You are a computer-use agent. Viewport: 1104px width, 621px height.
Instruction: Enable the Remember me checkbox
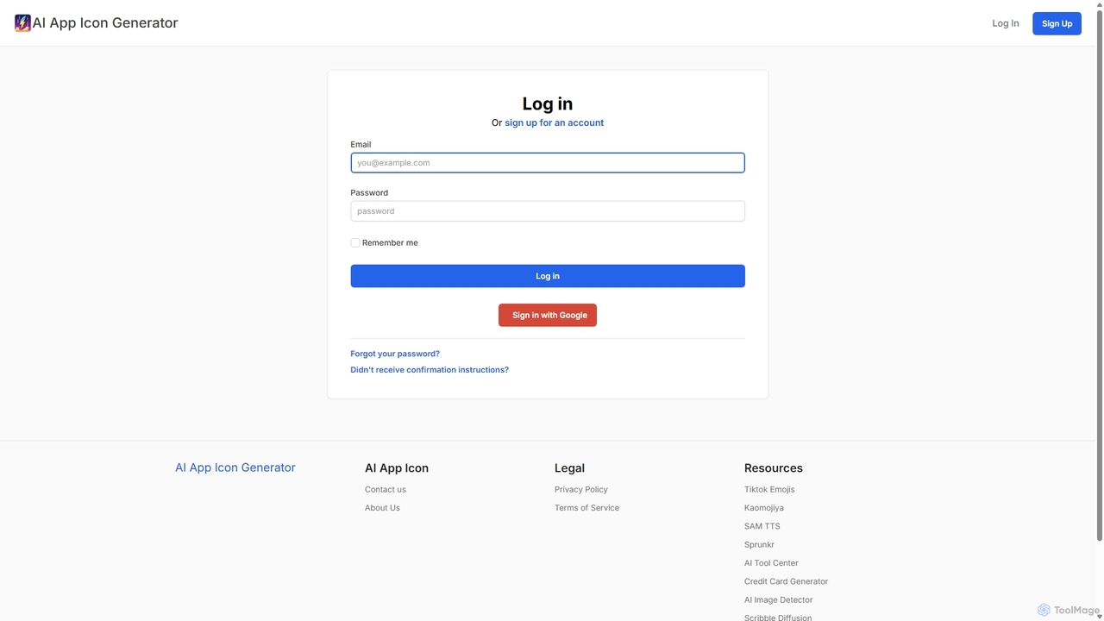click(355, 243)
